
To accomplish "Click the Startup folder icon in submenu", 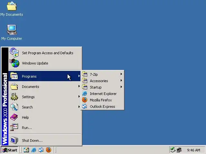I will click(x=85, y=87).
